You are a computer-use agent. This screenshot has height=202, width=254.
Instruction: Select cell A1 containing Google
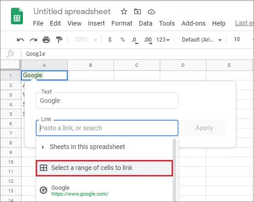[x=44, y=75]
